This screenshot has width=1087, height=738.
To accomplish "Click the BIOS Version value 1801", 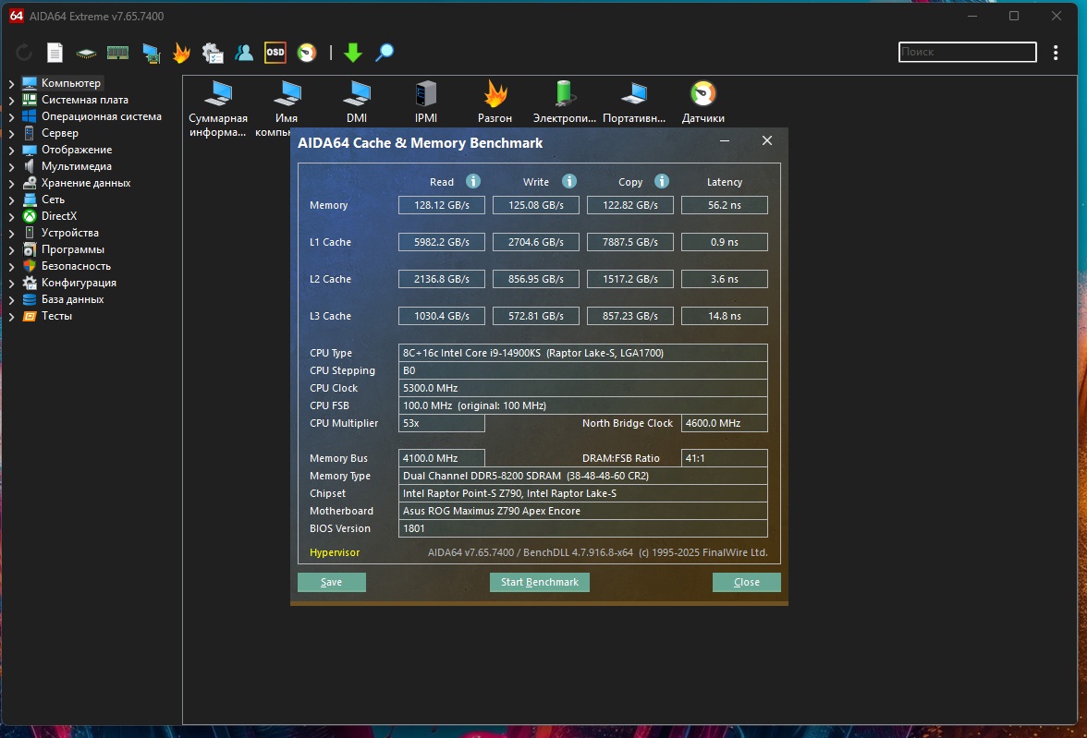I will pos(583,528).
